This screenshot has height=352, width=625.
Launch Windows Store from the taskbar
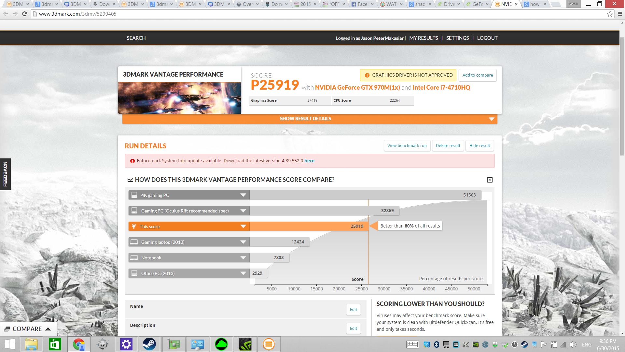(x=55, y=344)
